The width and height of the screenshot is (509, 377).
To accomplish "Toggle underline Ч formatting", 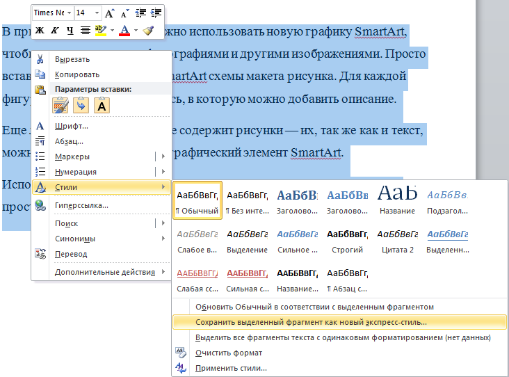I will click(70, 30).
